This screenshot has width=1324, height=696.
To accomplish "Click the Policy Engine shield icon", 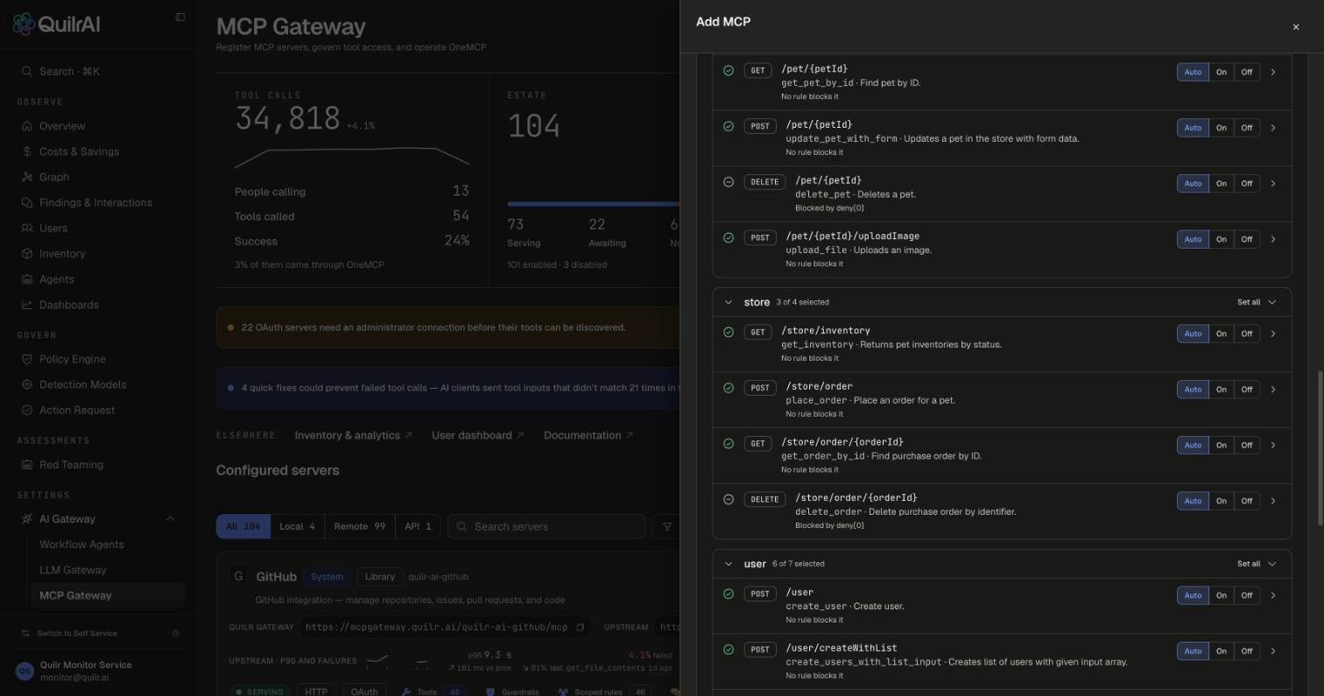I will click(x=27, y=359).
